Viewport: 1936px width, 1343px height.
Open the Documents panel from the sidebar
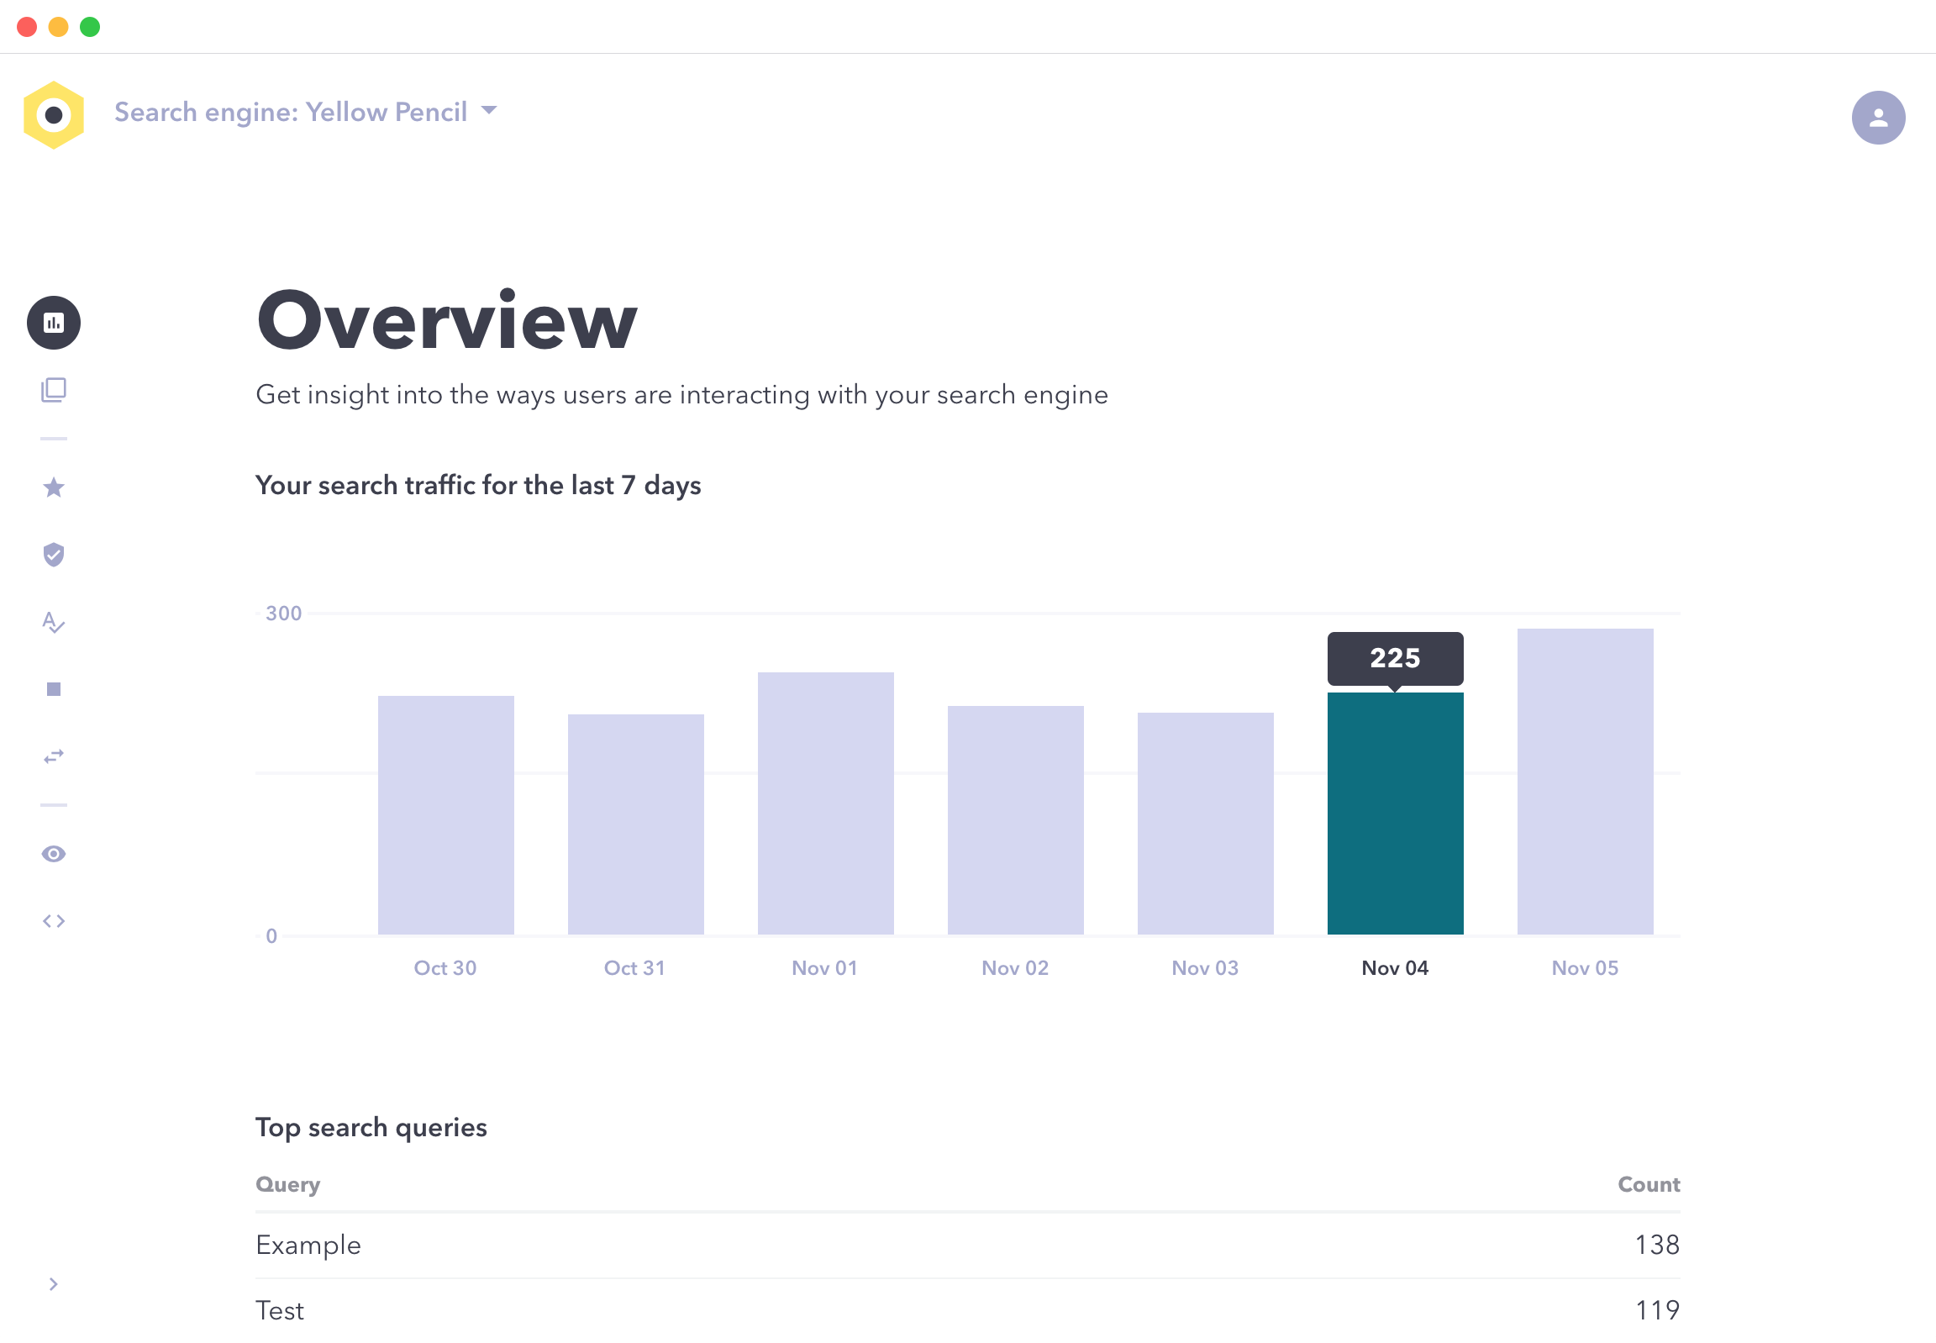tap(53, 390)
